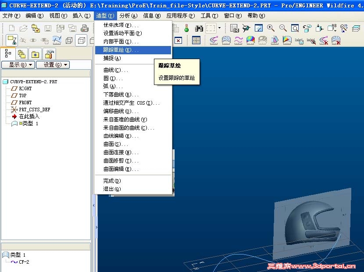Switch to the Favorites folder tab

(x=35, y=54)
